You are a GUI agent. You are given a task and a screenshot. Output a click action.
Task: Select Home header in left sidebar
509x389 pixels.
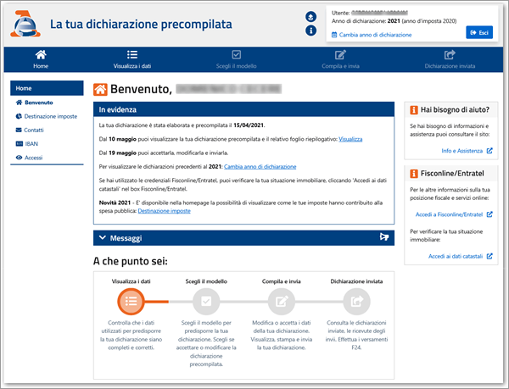point(47,88)
